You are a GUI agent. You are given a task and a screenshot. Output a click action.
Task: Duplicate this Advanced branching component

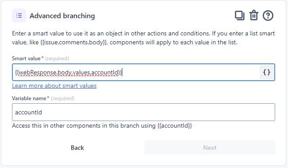240,16
